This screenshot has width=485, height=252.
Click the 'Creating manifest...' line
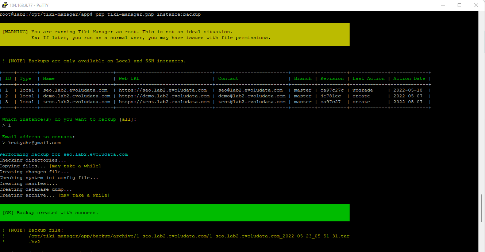pos(29,183)
